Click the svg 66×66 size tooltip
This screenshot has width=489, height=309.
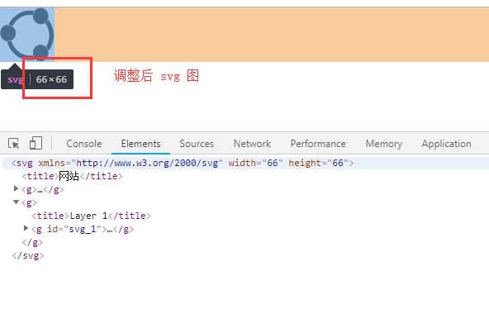37,79
